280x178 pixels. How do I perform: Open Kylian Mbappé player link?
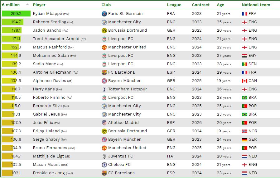[47, 14]
